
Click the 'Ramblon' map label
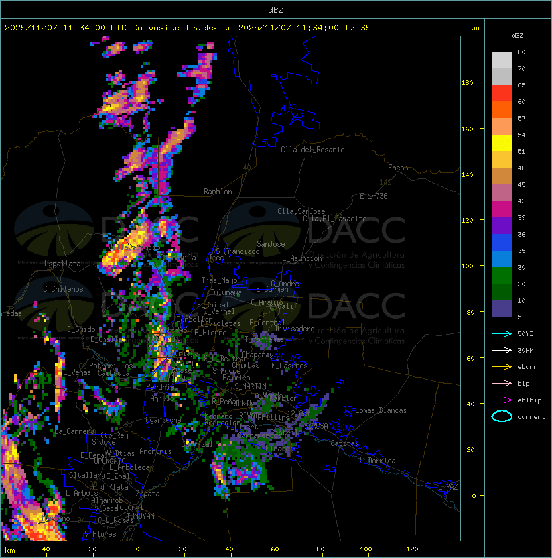point(218,192)
